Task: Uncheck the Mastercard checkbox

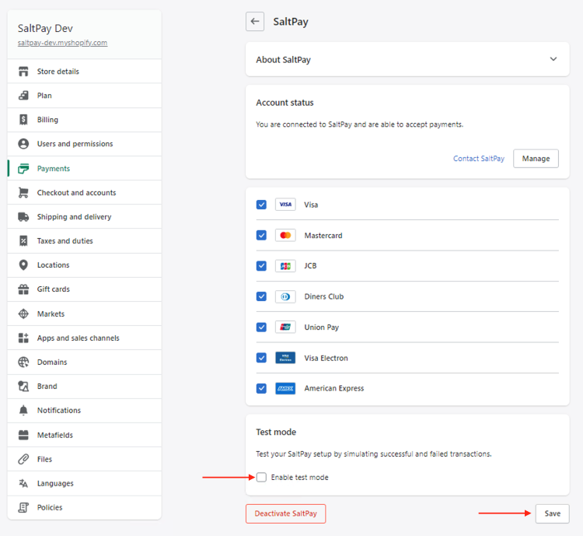Action: [x=261, y=235]
